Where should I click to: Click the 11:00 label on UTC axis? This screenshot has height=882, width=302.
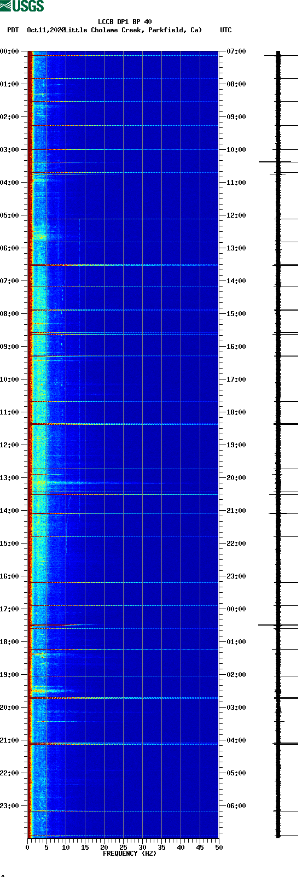236,183
